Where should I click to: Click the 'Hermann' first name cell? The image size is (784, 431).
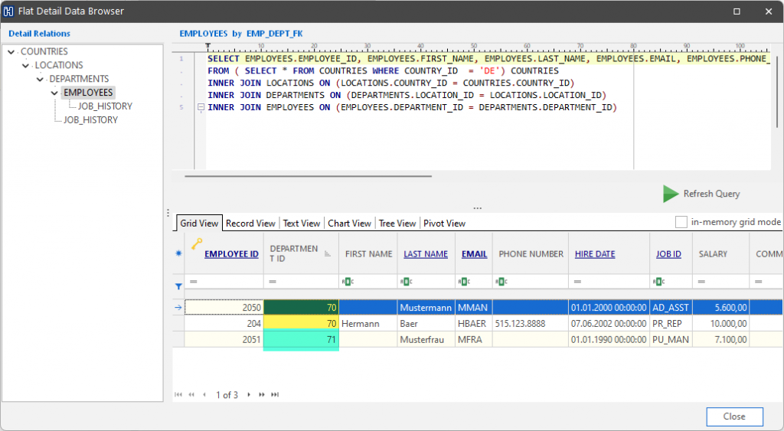[x=368, y=324]
